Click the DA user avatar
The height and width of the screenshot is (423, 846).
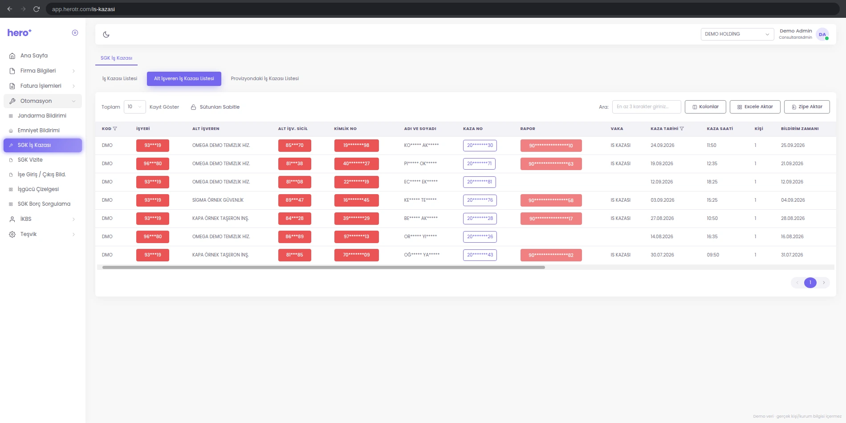(822, 34)
